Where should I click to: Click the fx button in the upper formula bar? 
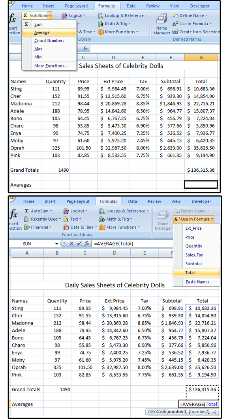85,48
